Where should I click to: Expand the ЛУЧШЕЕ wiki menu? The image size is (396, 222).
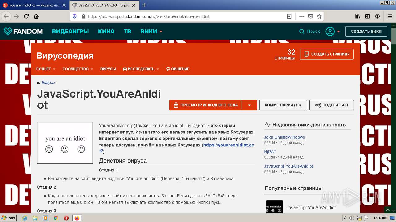pos(46,69)
